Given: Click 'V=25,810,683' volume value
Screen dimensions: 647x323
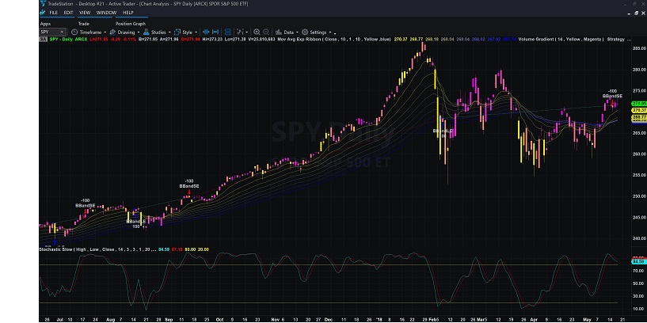Looking at the screenshot, I should (x=261, y=40).
